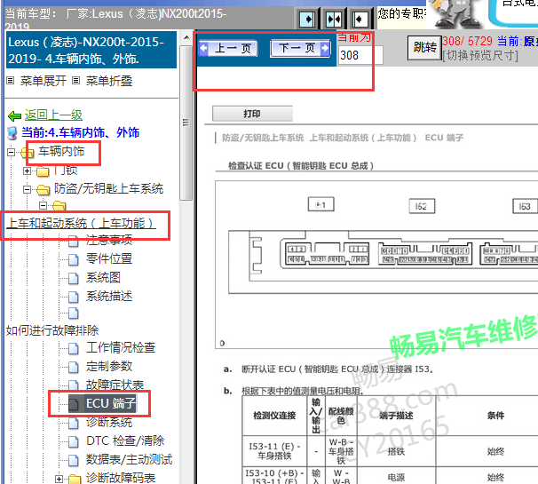Click the breadcrumb text ECU 端子
Image resolution: width=538 pixels, height=484 pixels.
pyautogui.click(x=444, y=138)
